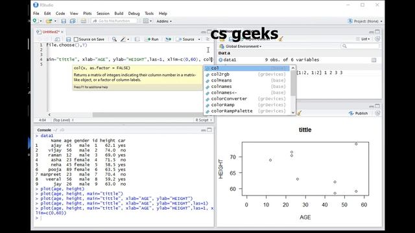Click the compile report notebook icon
The width and height of the screenshot is (415, 233).
click(x=137, y=39)
